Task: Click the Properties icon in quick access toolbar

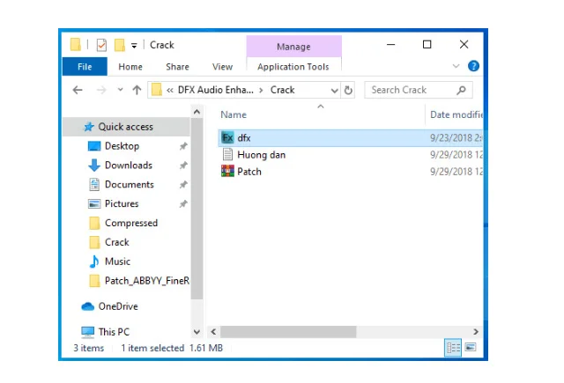Action: [101, 45]
